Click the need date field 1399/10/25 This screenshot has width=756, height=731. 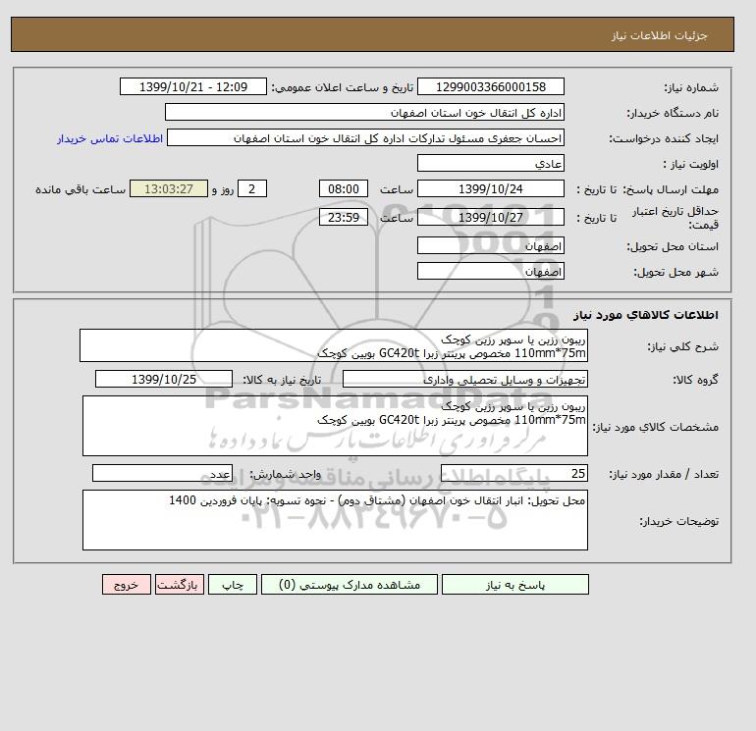coord(164,379)
